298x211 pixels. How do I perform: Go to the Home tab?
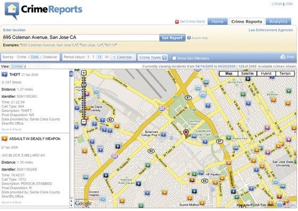coord(218,21)
